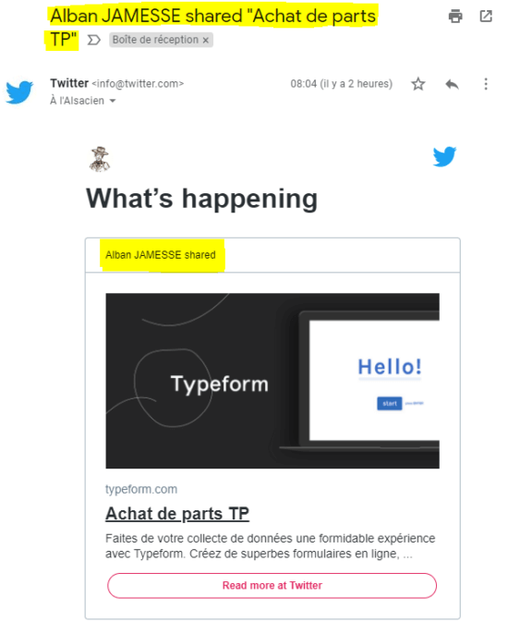Viewport: 508px width, 634px height.
Task: Click the Twitter sender name
Action: click(69, 83)
